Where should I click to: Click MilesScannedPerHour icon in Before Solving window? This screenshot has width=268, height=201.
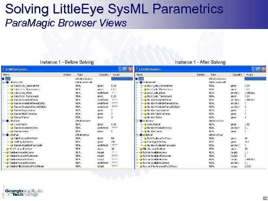(7, 149)
